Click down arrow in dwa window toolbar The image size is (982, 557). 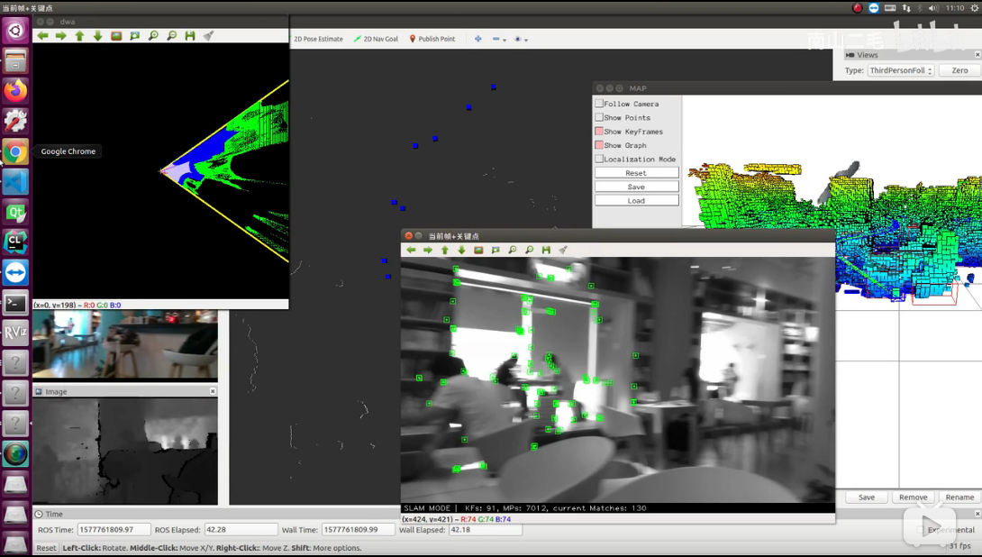point(97,36)
